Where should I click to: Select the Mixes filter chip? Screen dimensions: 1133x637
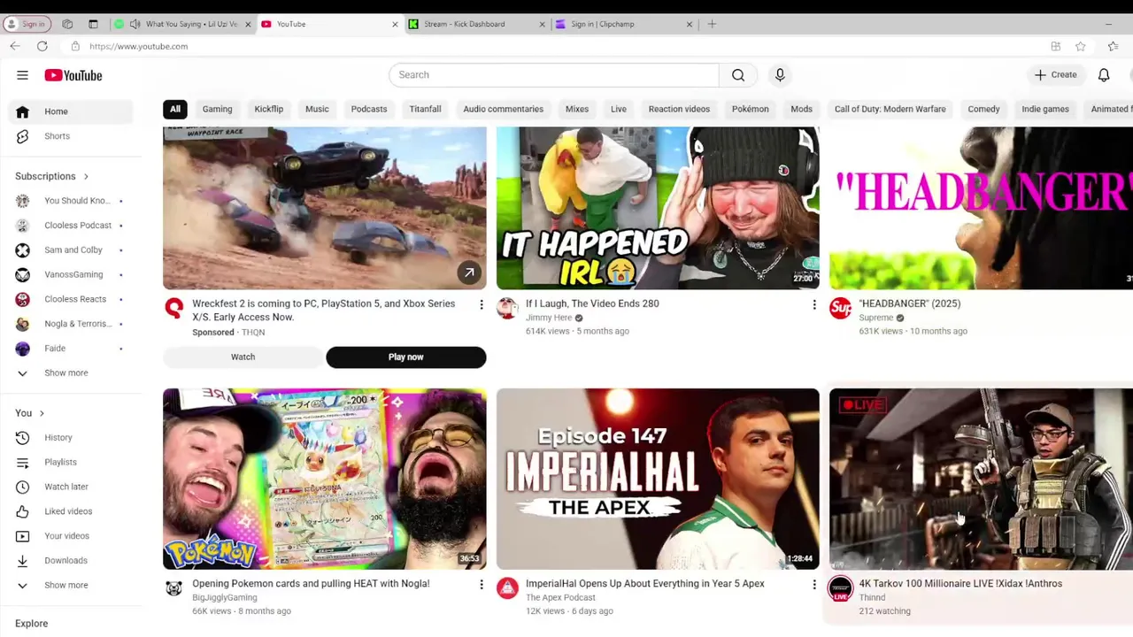pyautogui.click(x=577, y=109)
